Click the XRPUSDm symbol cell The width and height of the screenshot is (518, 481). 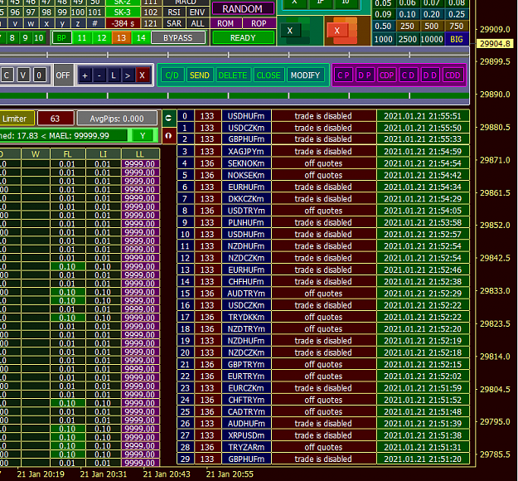(x=246, y=435)
